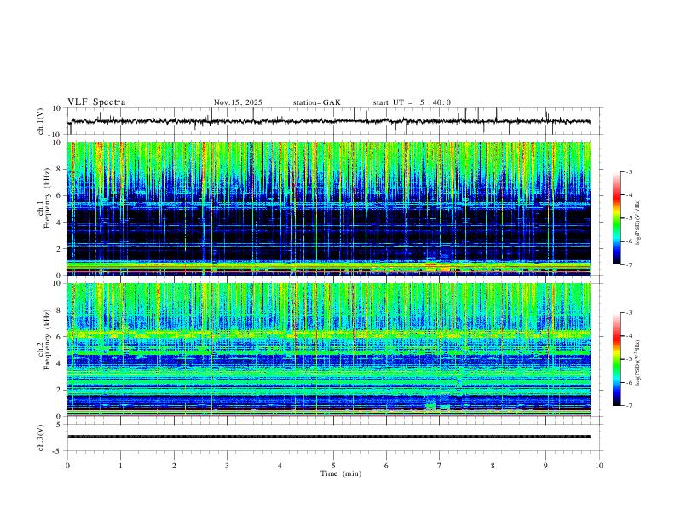Click the "-7" label on lower color bar
The height and width of the screenshot is (522, 675).
tap(628, 406)
